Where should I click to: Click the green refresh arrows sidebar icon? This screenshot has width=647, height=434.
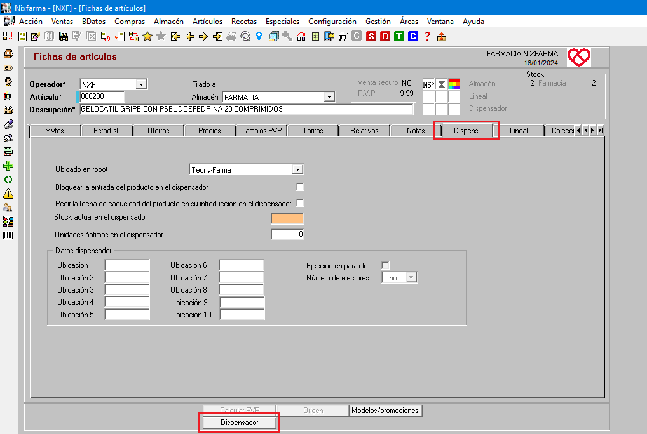coord(8,180)
